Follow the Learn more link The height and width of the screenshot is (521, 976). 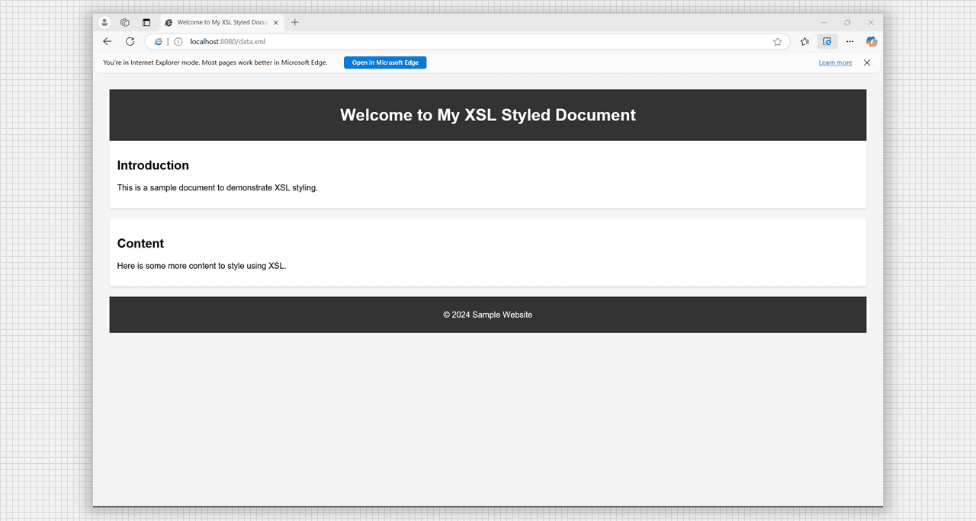point(835,62)
